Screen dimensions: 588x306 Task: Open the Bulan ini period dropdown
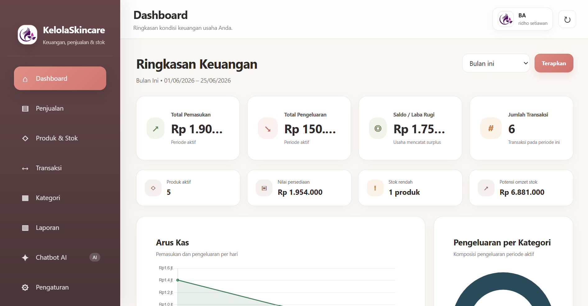point(496,63)
